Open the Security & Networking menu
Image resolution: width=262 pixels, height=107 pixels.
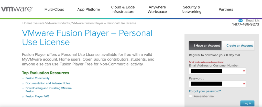click(x=191, y=9)
